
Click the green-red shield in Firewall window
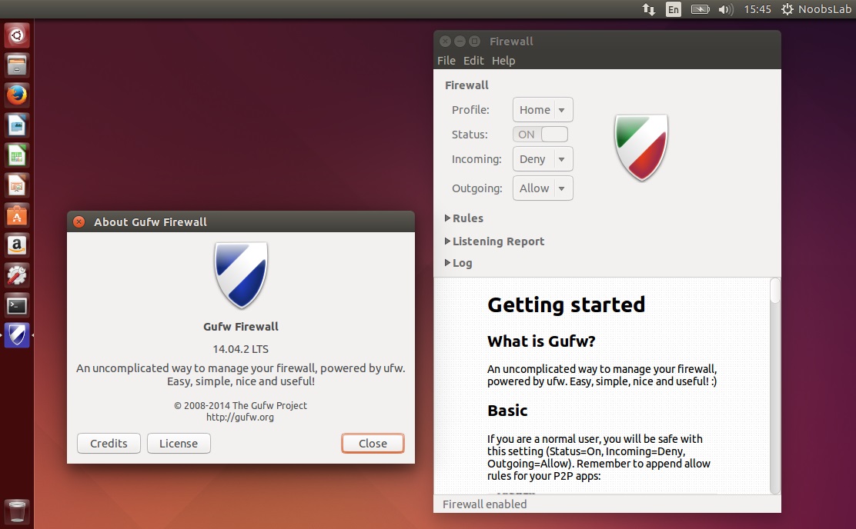pos(641,148)
